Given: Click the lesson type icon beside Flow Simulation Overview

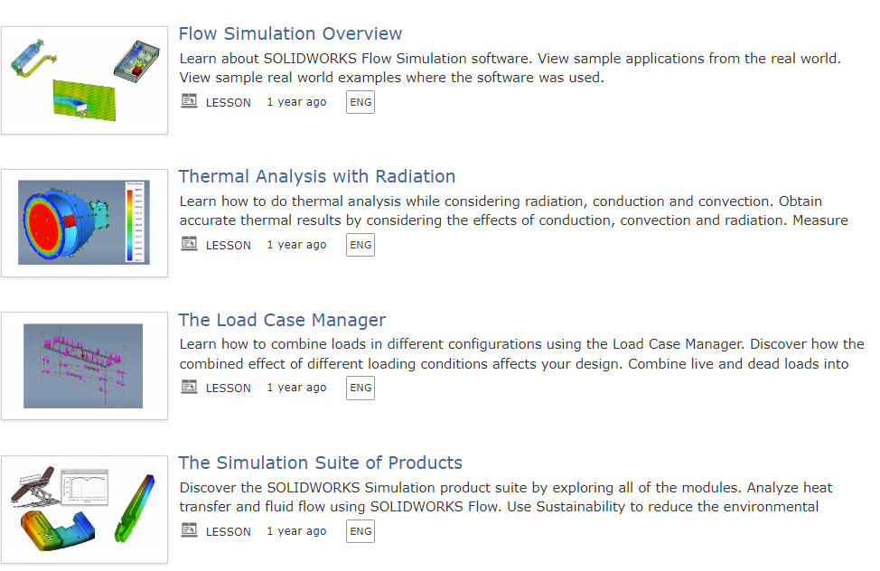Looking at the screenshot, I should coord(189,101).
